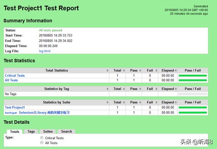
Task: Click the 'No Tags' row text
Action: pos(11,94)
